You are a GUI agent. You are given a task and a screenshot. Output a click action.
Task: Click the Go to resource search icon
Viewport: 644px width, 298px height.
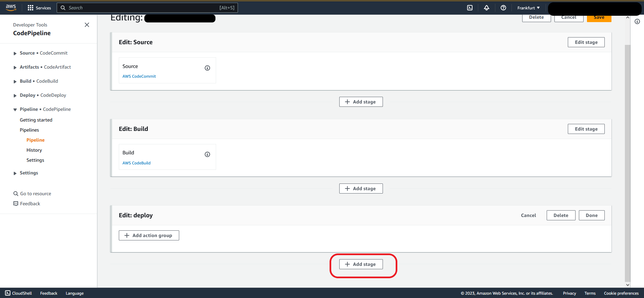pos(16,194)
